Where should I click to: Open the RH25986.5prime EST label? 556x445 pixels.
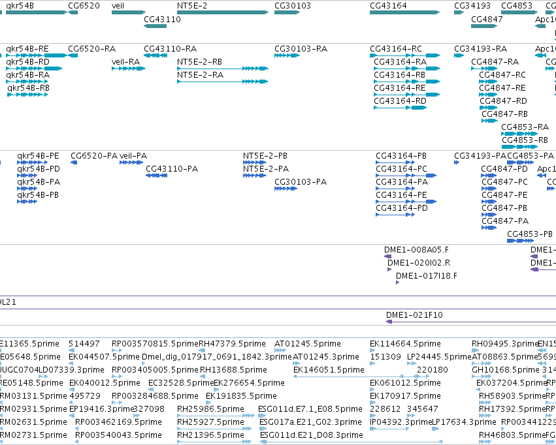coord(210,409)
